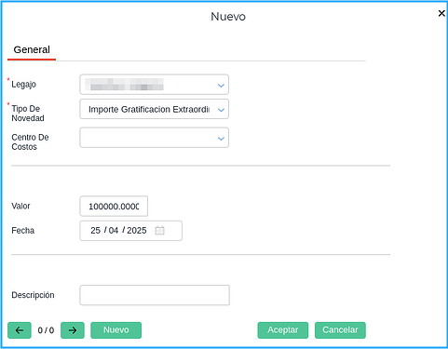Go to previous record with left arrow
Viewport: 448px width, 349px height.
20,330
